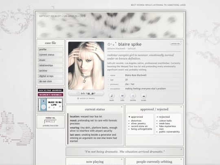Open digital scraps section
Image resolution: width=220 pixels, height=165 pixels.
point(51,76)
